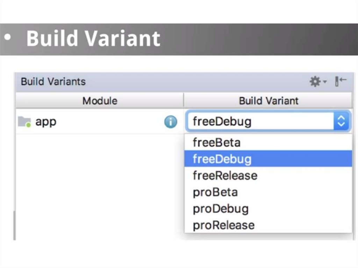The width and height of the screenshot is (358, 268).
Task: Hide the Build Variants panel
Action: coord(341,81)
